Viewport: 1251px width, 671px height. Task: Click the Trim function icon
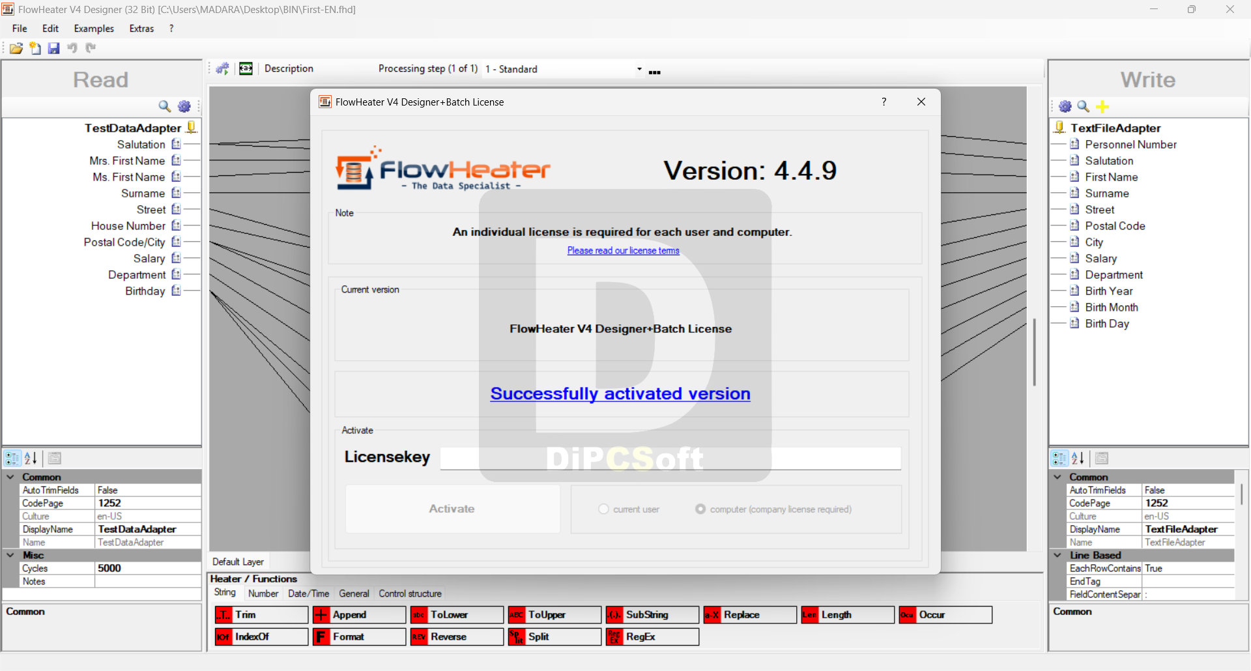[x=223, y=615]
